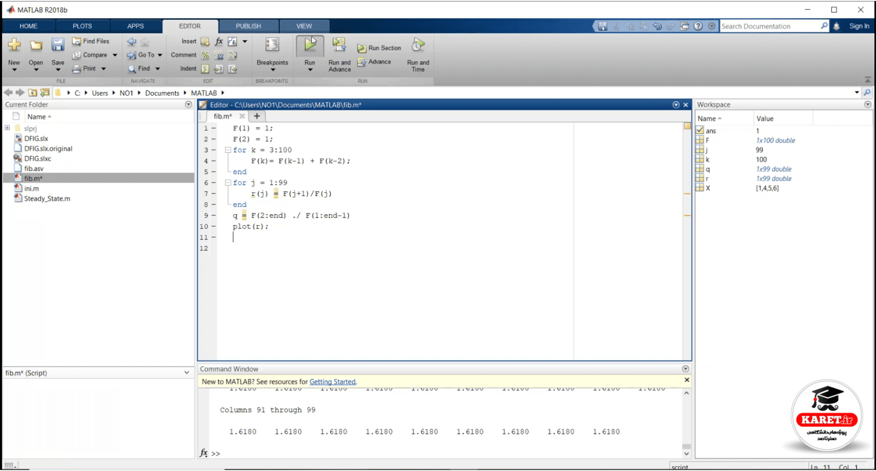Click the new editor tab plus button
Image resolution: width=876 pixels, height=471 pixels.
(257, 116)
